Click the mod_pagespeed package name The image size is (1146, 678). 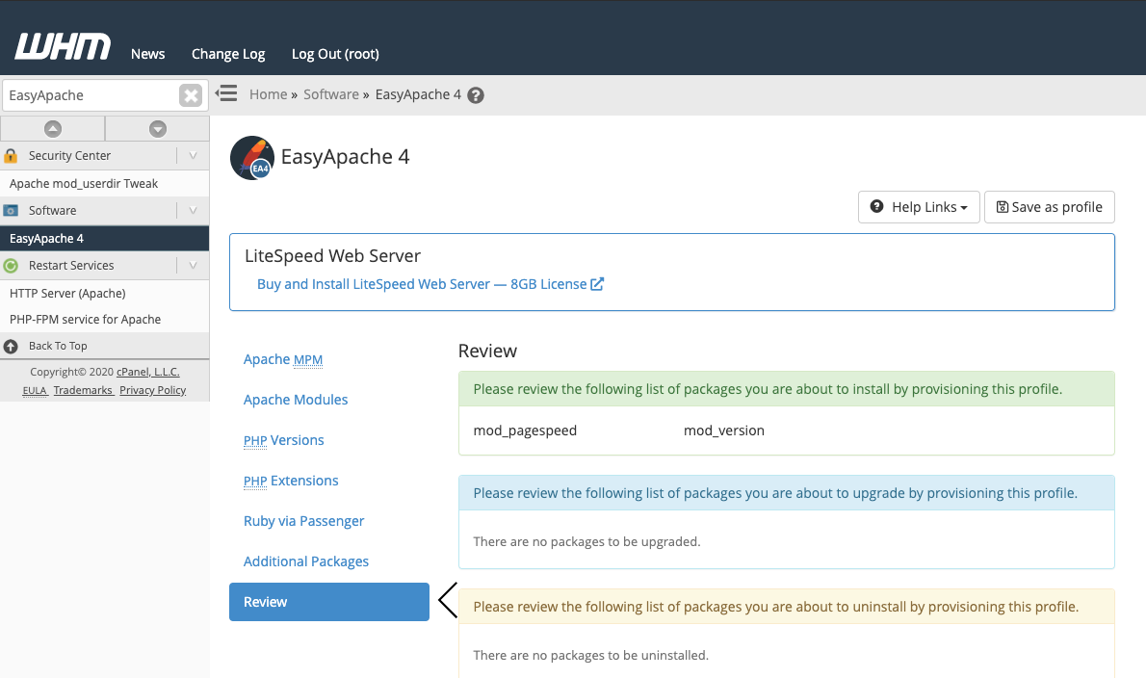[525, 431]
